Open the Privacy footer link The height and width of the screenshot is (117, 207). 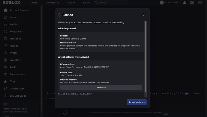coord(153,93)
